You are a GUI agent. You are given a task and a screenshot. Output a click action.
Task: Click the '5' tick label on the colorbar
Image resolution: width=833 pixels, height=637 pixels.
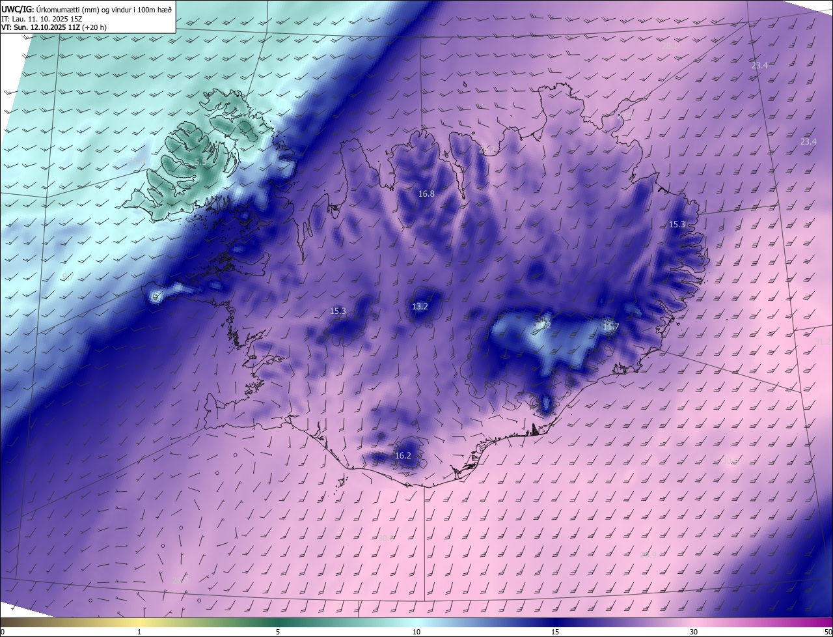tap(278, 632)
